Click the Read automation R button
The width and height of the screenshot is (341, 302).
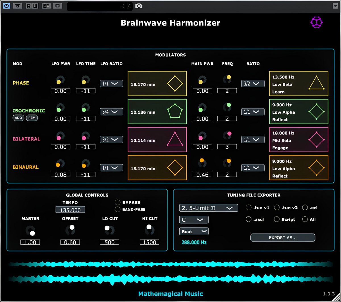click(28, 6)
